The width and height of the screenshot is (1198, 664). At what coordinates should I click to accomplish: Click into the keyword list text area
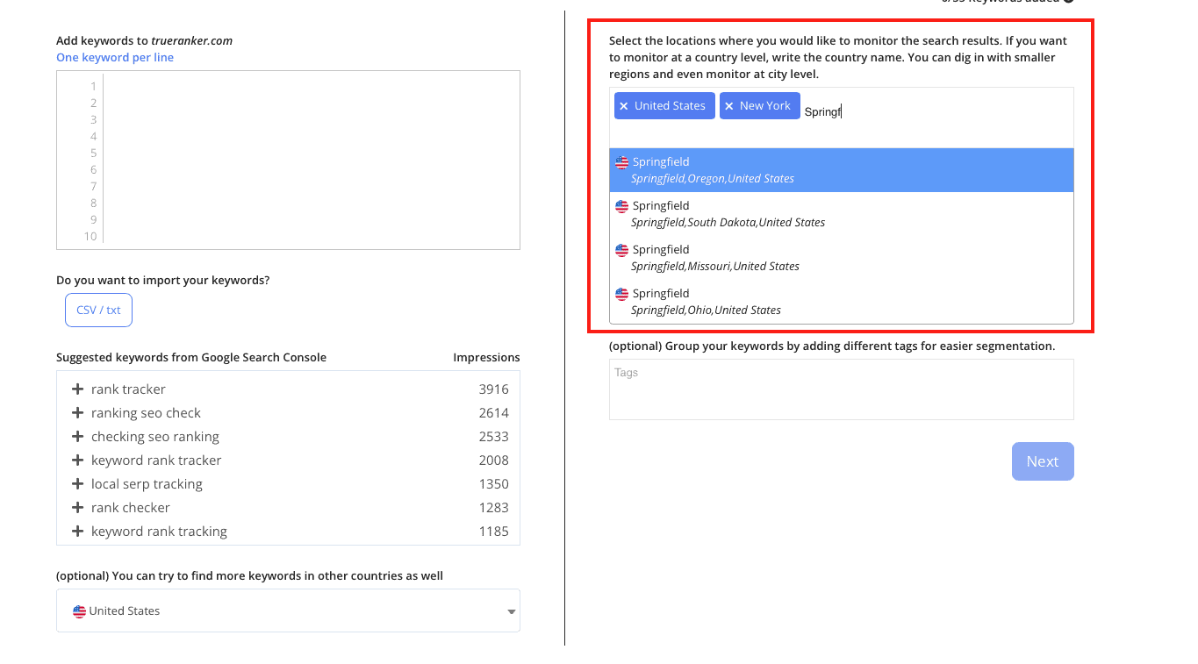pyautogui.click(x=311, y=160)
